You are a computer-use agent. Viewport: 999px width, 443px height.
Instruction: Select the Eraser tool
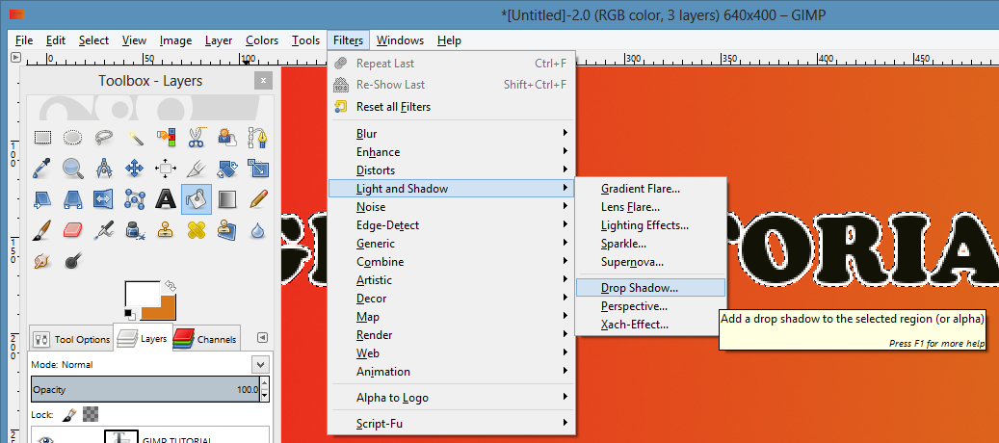(73, 230)
